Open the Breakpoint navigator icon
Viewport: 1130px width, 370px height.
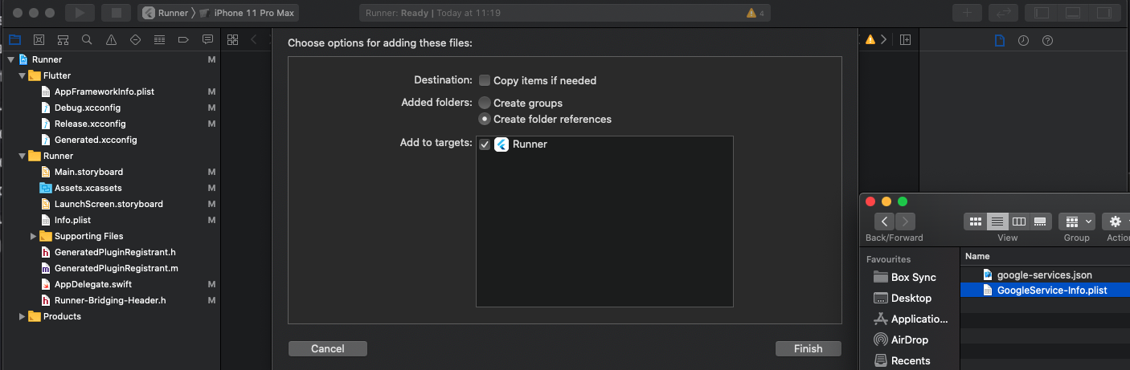pyautogui.click(x=183, y=39)
